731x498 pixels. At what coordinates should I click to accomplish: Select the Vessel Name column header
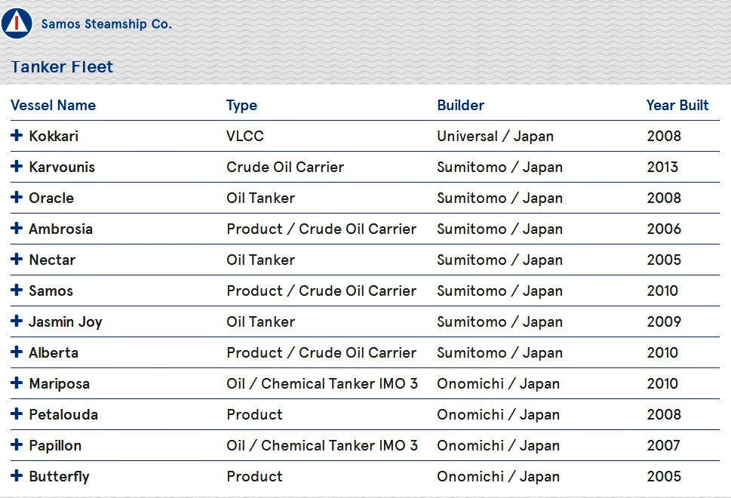pos(53,106)
